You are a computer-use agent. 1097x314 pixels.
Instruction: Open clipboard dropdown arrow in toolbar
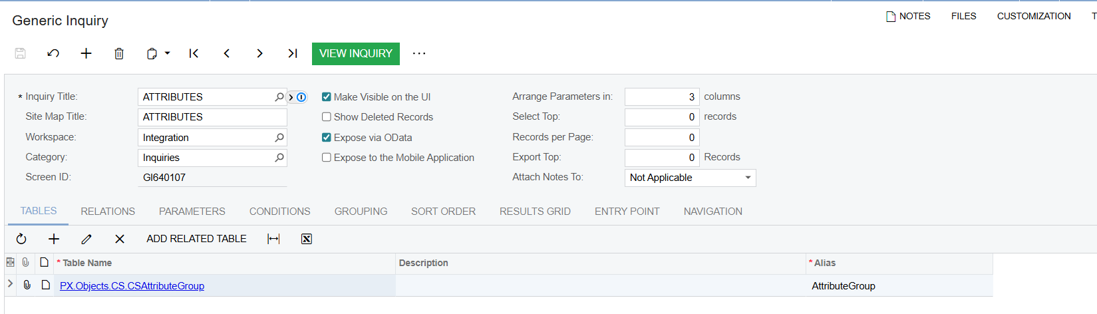[168, 53]
